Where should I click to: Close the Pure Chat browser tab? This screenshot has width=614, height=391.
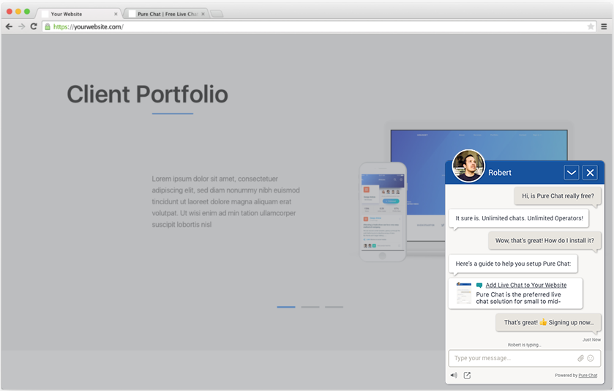(203, 14)
